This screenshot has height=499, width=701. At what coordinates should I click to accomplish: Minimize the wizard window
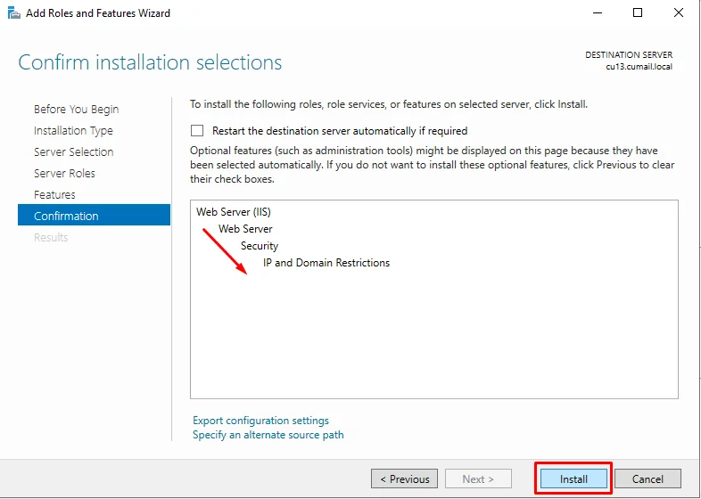pos(598,13)
